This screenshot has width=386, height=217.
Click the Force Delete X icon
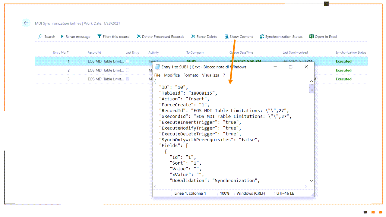pos(193,36)
